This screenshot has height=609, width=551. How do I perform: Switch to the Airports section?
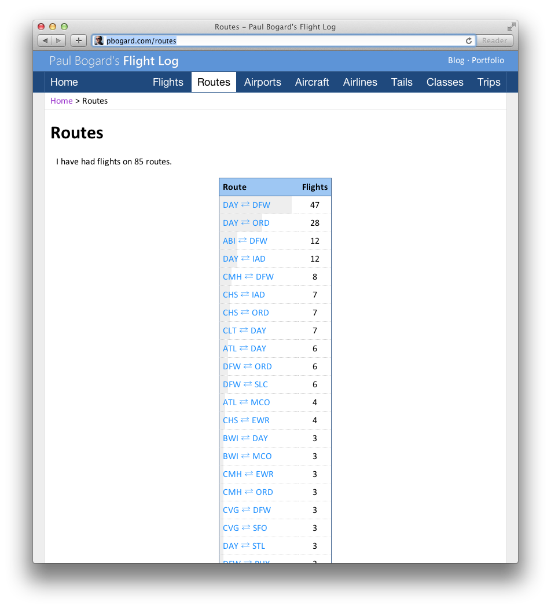(262, 82)
